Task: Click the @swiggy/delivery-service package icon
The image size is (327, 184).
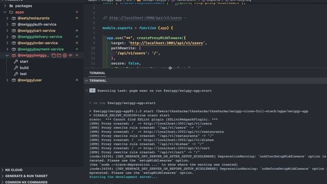Action: (14, 37)
